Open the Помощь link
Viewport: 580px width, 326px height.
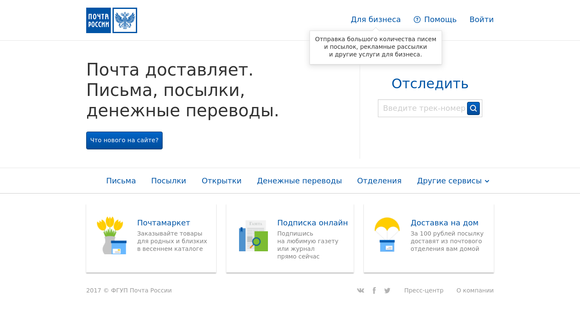tap(440, 20)
